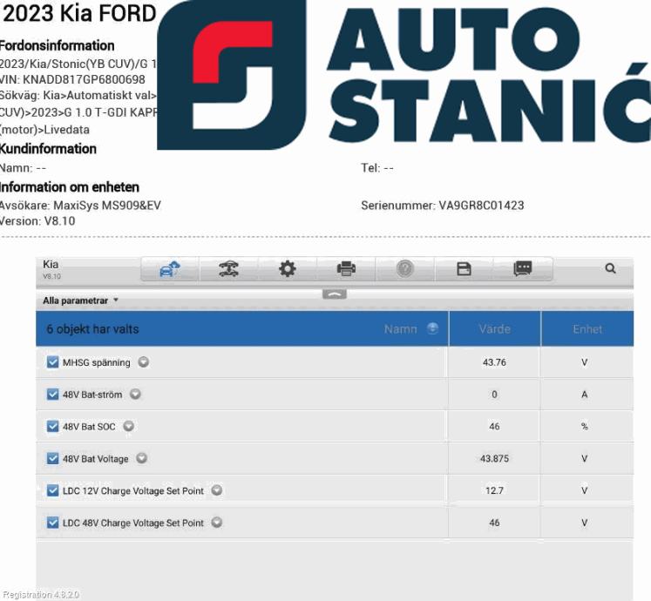The image size is (651, 601).
Task: Click the A unit in Bat-ström row
Action: [x=585, y=395]
